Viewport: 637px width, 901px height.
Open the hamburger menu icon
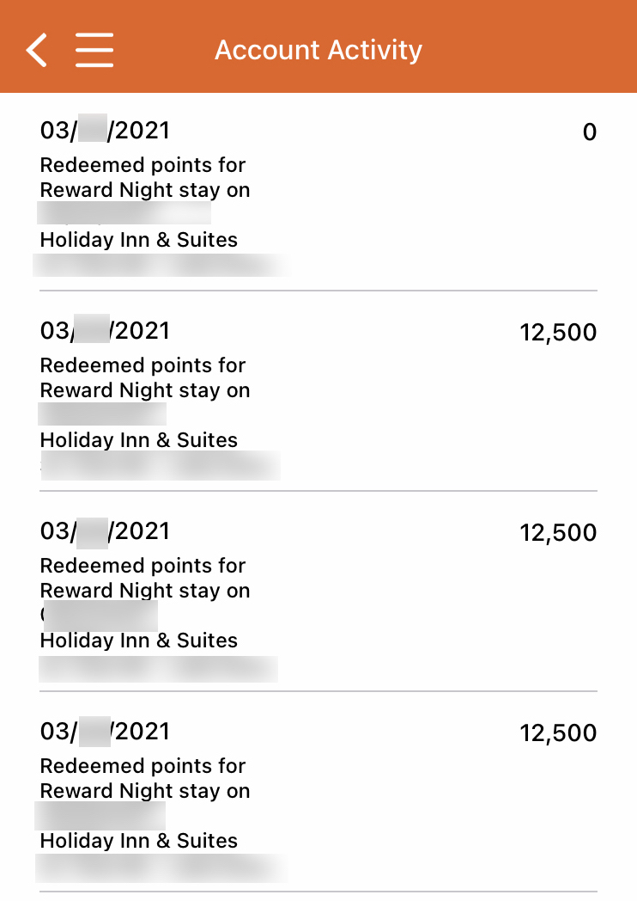[94, 50]
